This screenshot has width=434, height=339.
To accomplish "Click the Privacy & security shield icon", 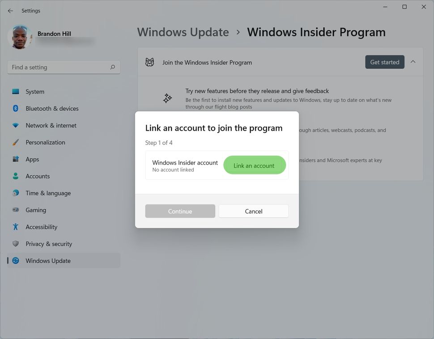I will (x=16, y=244).
